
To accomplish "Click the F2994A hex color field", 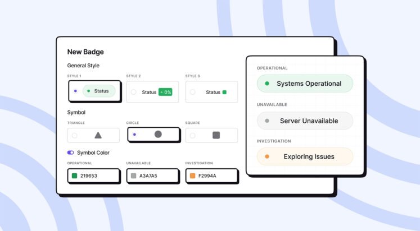I will click(211, 175).
